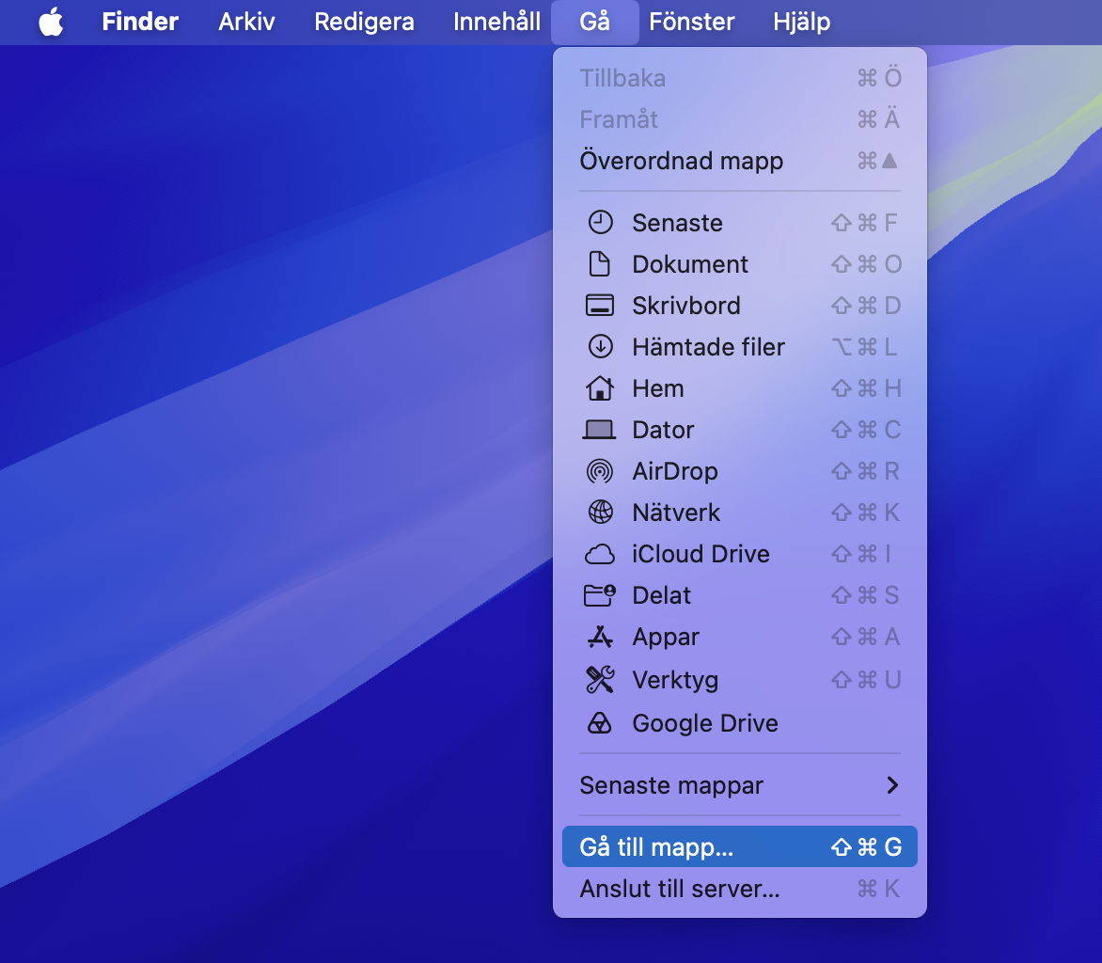Open Senaste mappar submenu label
The height and width of the screenshot is (963, 1102).
(x=671, y=785)
